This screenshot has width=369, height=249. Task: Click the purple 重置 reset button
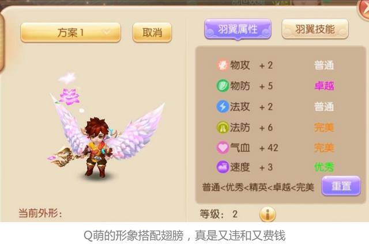point(341,186)
